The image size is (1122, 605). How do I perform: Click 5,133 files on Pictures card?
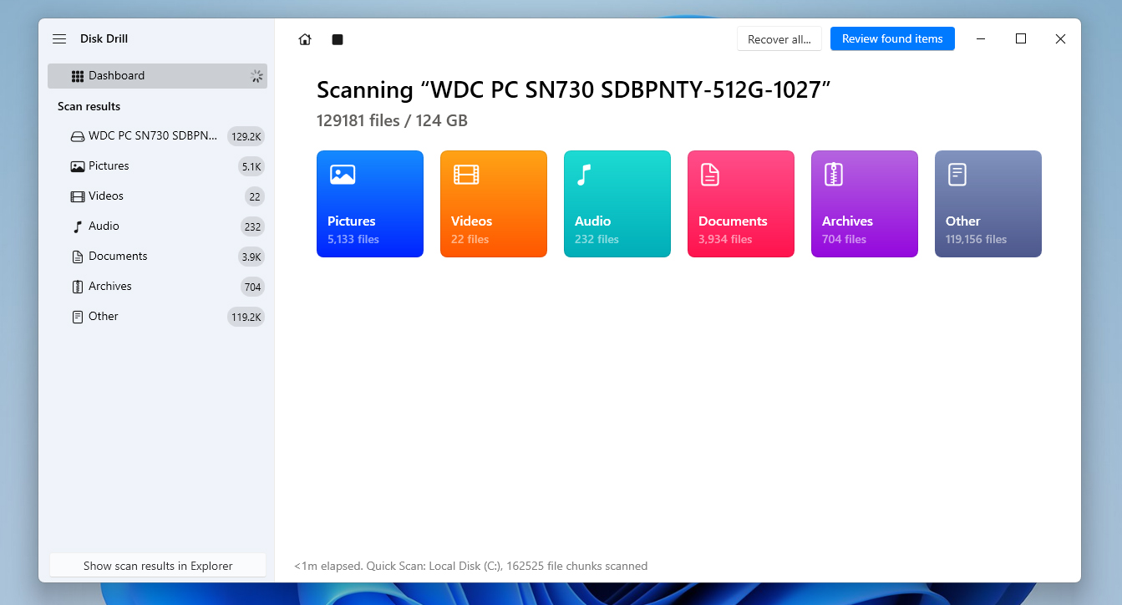(x=353, y=240)
